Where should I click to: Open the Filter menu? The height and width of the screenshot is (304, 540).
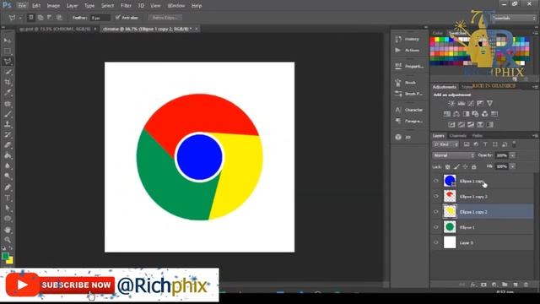tap(126, 6)
